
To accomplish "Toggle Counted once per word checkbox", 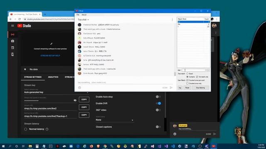I will (187, 80).
